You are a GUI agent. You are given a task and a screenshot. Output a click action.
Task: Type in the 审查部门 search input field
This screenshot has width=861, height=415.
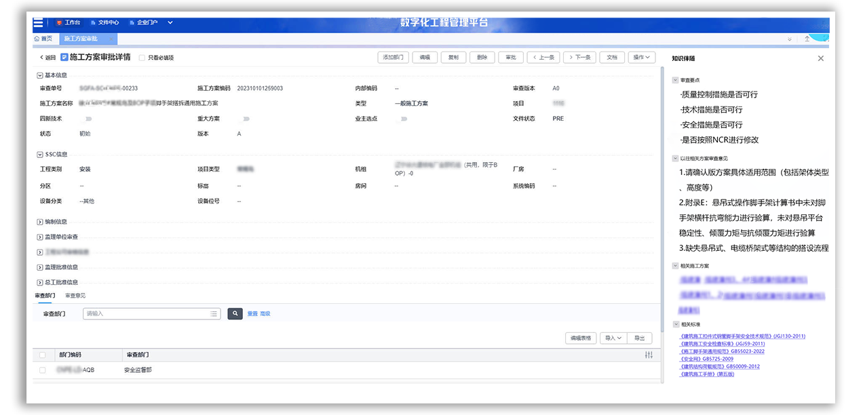(x=146, y=314)
